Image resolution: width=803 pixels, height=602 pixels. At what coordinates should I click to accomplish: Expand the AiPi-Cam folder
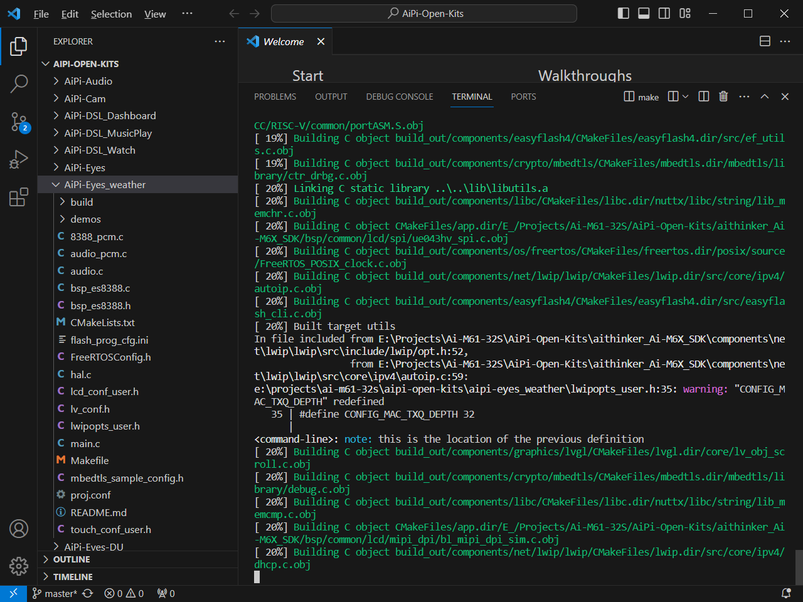[138, 98]
